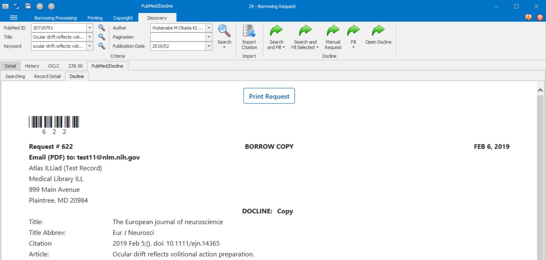The width and height of the screenshot is (546, 260).
Task: Expand the Fill dropdown arrow
Action: click(x=353, y=47)
